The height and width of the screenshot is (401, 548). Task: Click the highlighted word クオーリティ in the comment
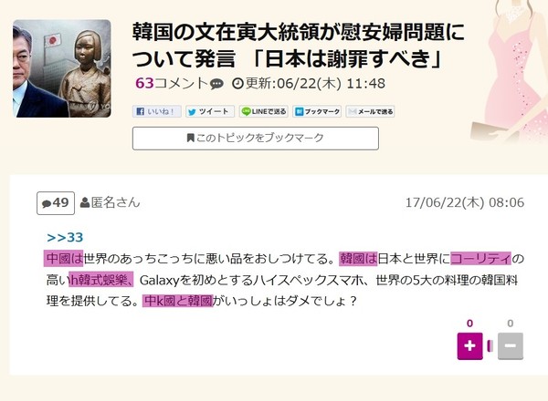(x=480, y=259)
